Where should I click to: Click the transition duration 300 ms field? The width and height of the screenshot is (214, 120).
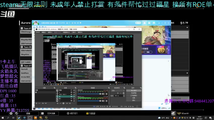pyautogui.click(x=119, y=96)
